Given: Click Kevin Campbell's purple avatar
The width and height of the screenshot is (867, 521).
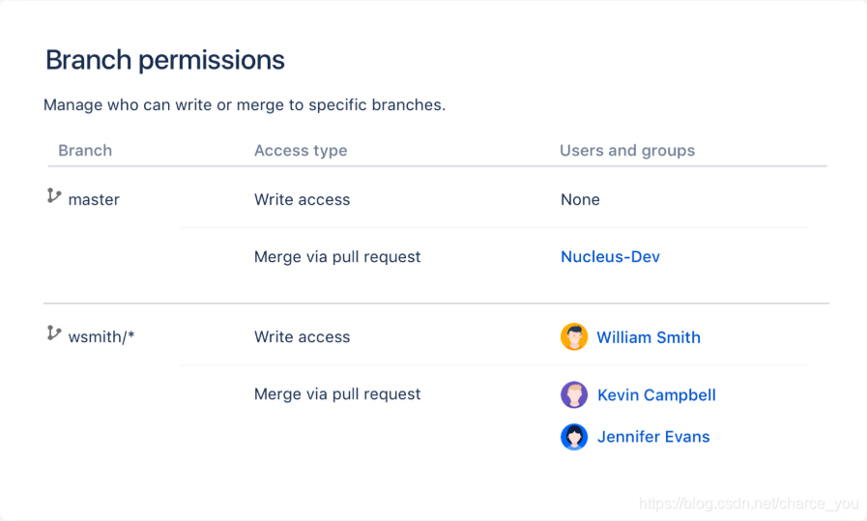Looking at the screenshot, I should coord(574,394).
